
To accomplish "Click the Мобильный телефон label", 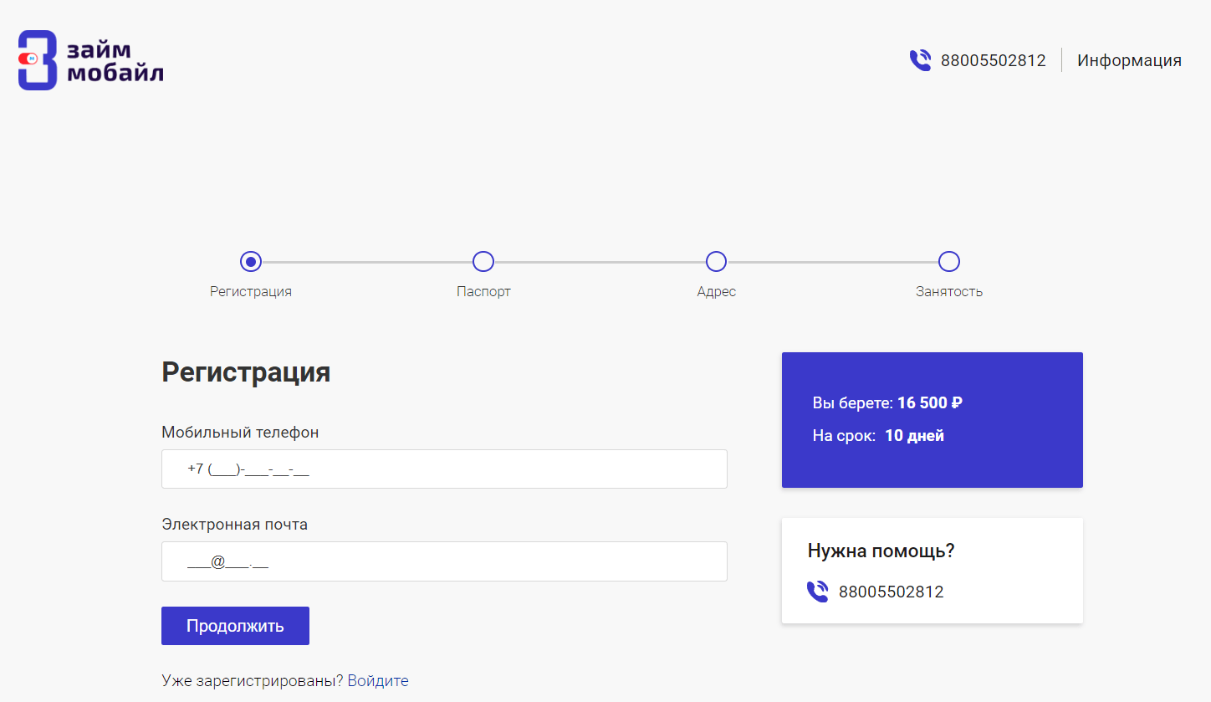I will click(240, 433).
